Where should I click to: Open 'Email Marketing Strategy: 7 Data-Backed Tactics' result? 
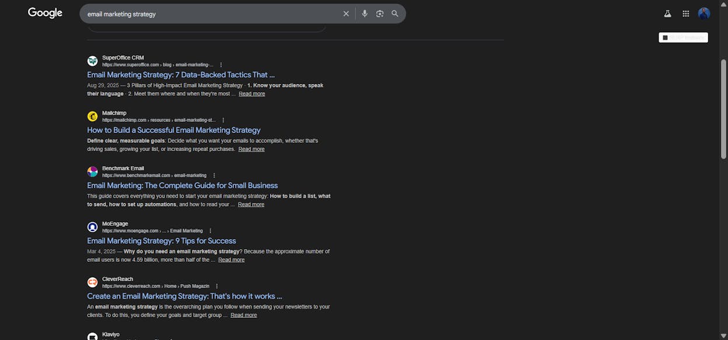coord(181,75)
